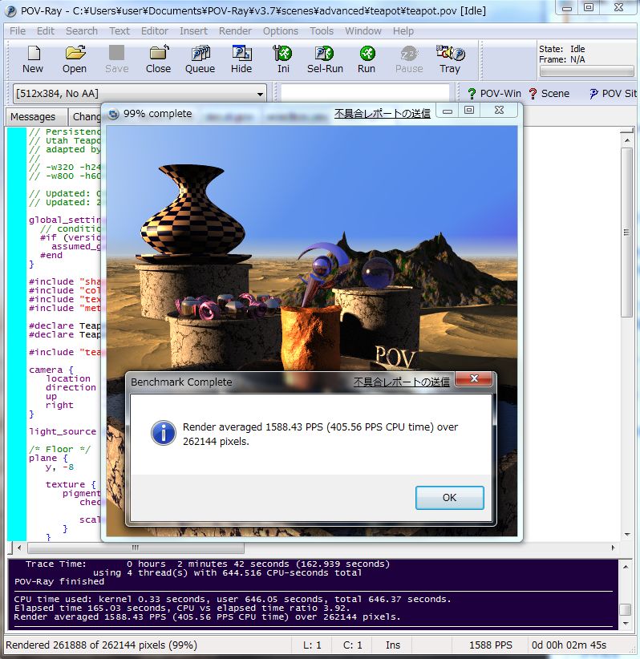Click the elapsed time status entry
Image resolution: width=640 pixels, height=659 pixels.
click(x=569, y=645)
